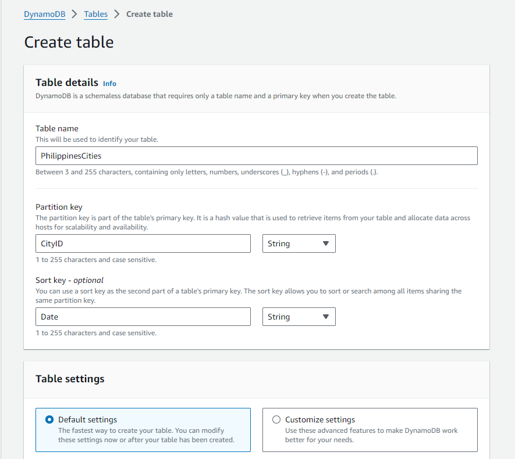The image size is (515, 459).
Task: Click the Table details section heading
Action: tap(67, 83)
